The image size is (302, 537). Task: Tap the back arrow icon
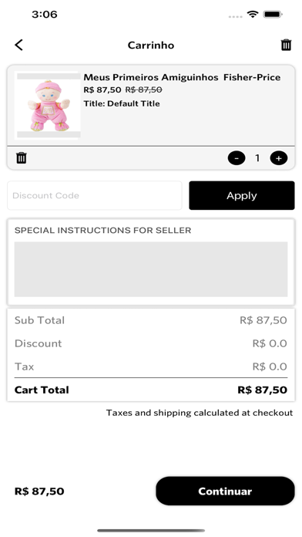[18, 45]
